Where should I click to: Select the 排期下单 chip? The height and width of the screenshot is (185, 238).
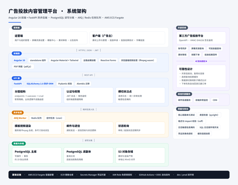tap(195, 55)
